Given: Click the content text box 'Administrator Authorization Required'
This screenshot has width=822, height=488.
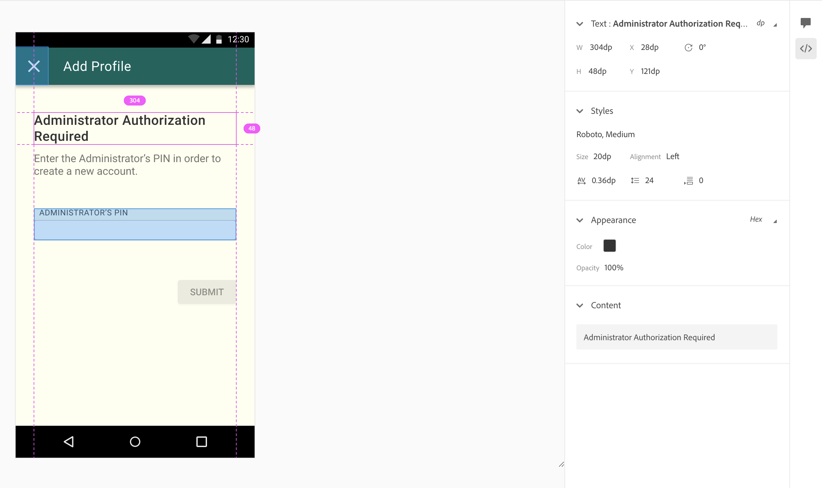Looking at the screenshot, I should click(x=677, y=337).
